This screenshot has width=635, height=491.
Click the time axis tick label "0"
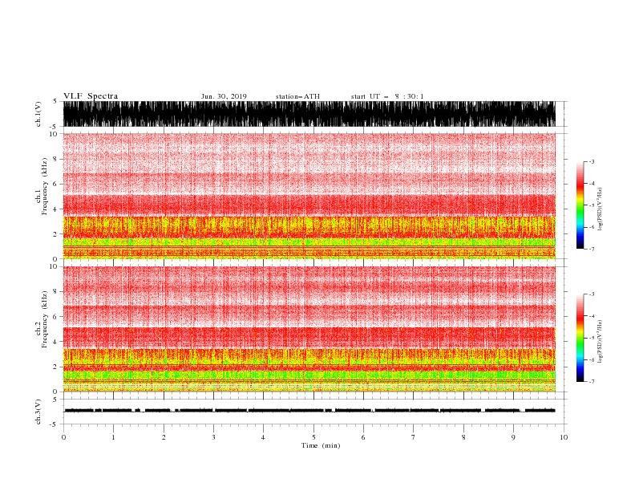pos(63,437)
